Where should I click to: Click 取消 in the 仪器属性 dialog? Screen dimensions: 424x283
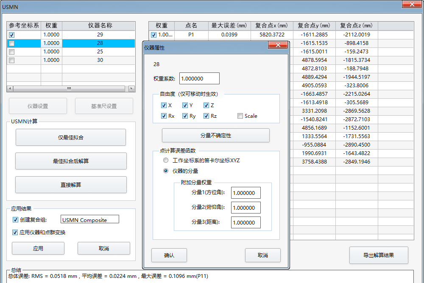pos(262,255)
